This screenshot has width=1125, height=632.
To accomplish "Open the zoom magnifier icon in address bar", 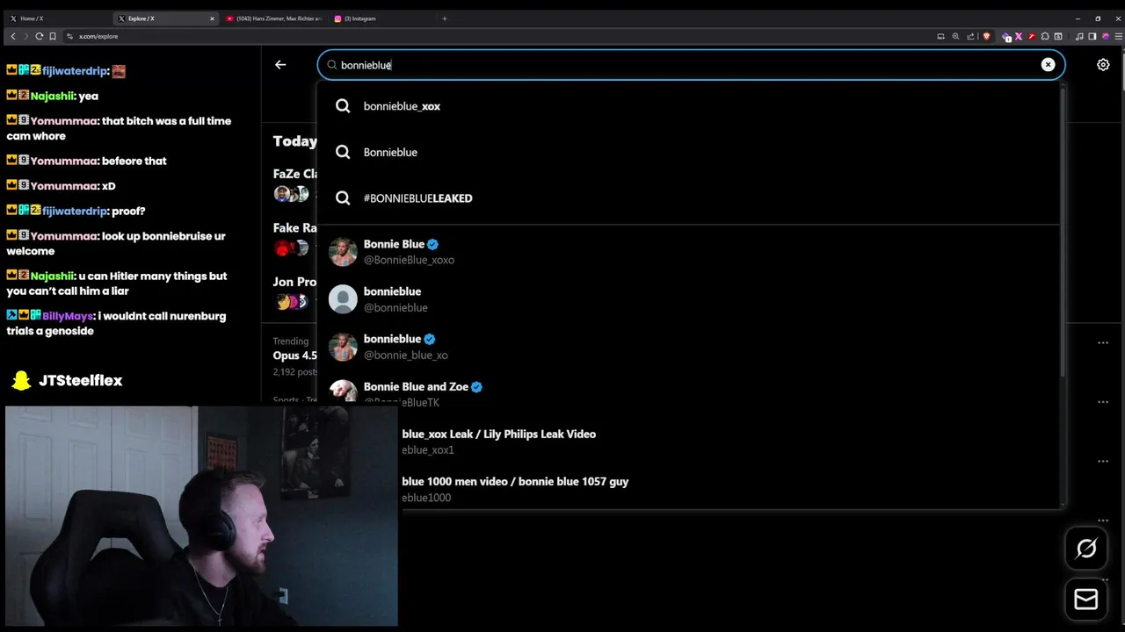I will pyautogui.click(x=955, y=36).
